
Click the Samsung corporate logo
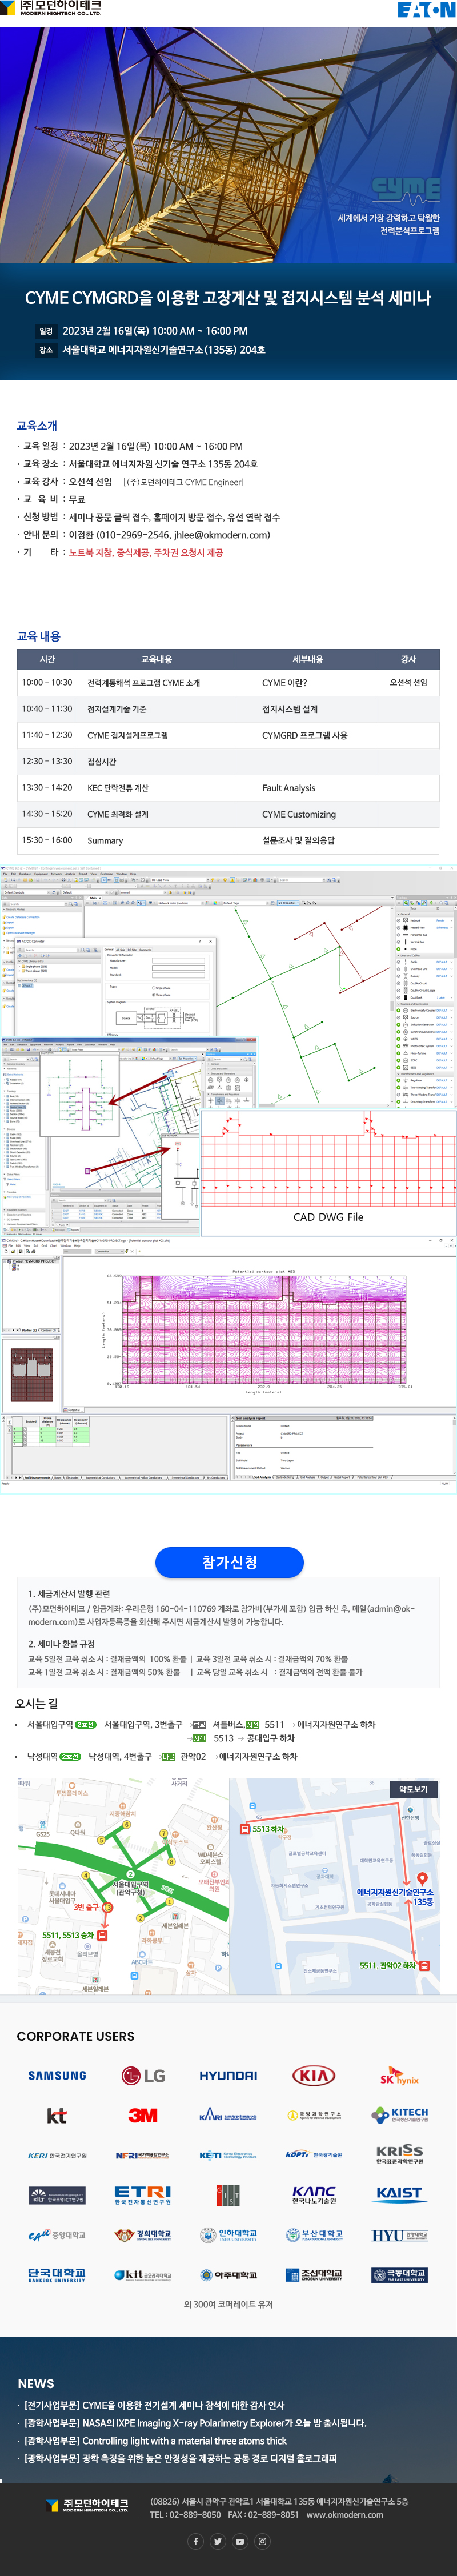pos(57,2075)
